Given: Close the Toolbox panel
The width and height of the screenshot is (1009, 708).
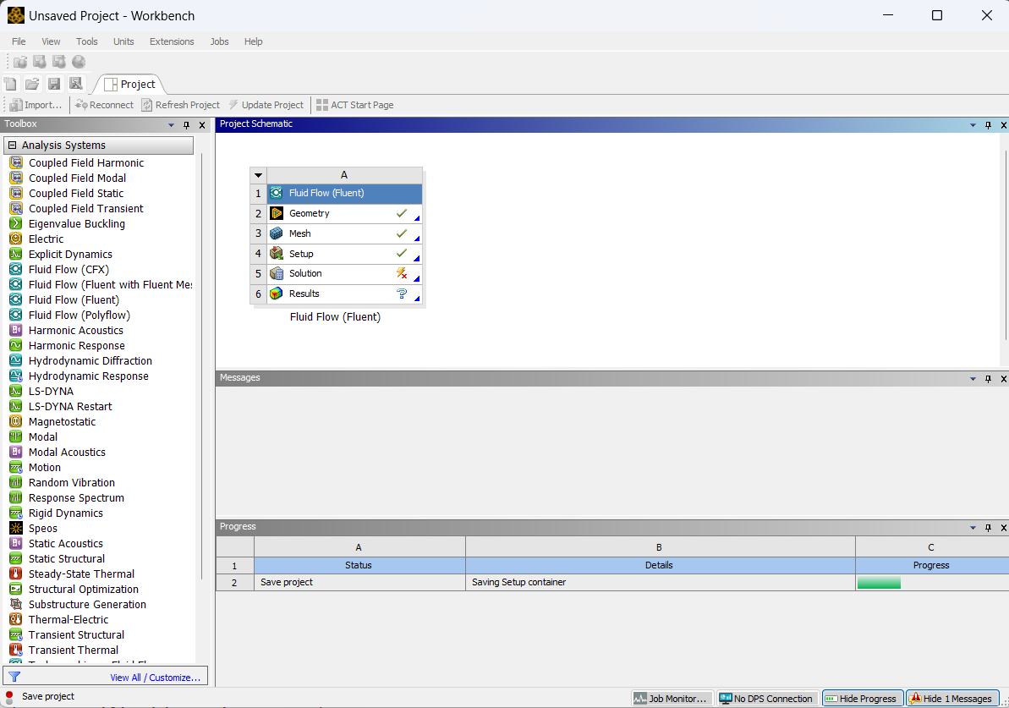Looking at the screenshot, I should (x=202, y=125).
